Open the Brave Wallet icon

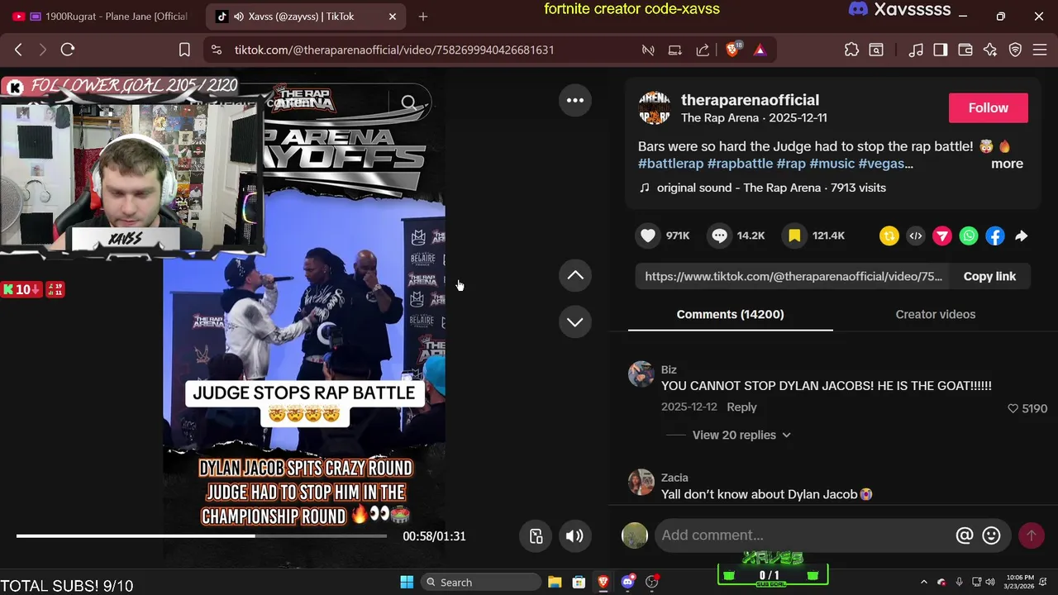click(x=965, y=50)
